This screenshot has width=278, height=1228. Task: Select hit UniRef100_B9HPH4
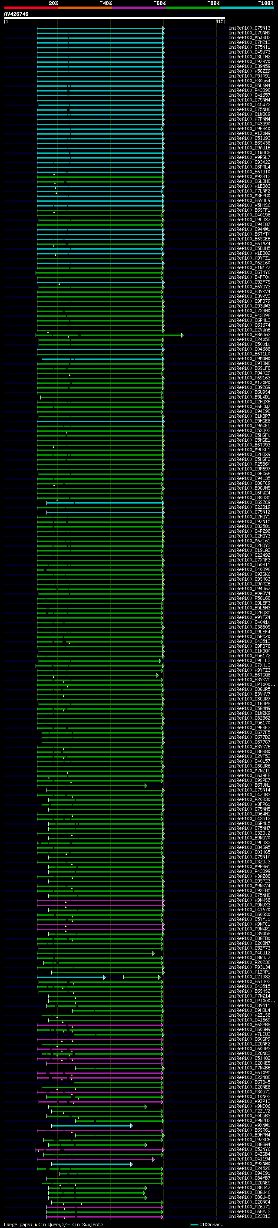click(249, 1135)
